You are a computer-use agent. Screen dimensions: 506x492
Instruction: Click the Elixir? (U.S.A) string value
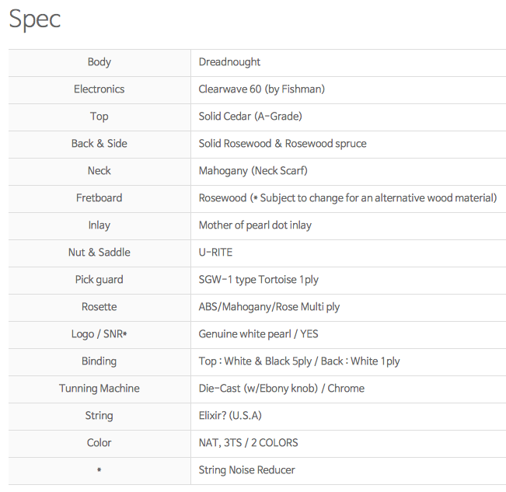[229, 416]
